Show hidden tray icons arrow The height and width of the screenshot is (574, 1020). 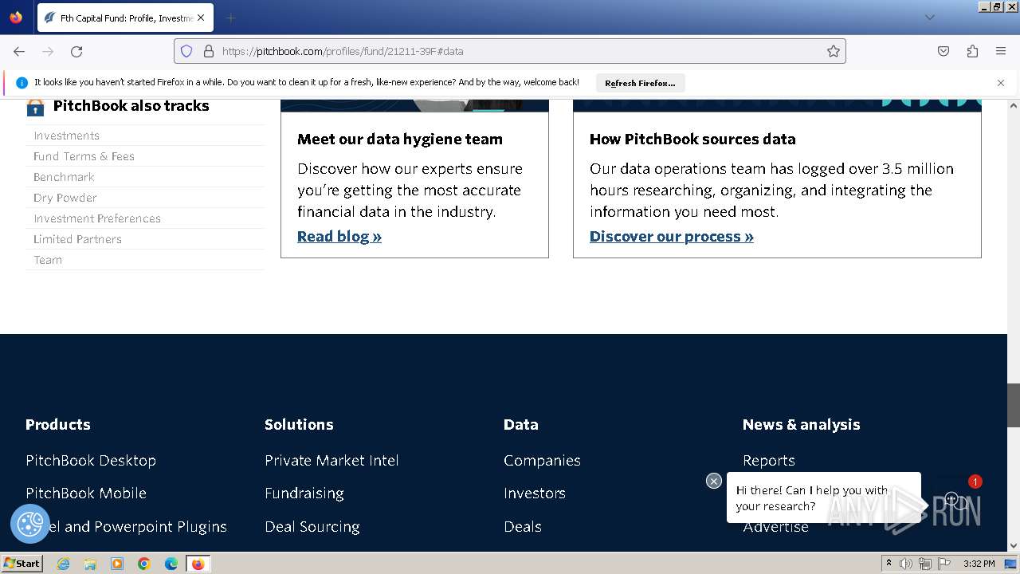coord(889,564)
